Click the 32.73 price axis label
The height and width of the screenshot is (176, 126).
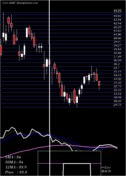117,86
